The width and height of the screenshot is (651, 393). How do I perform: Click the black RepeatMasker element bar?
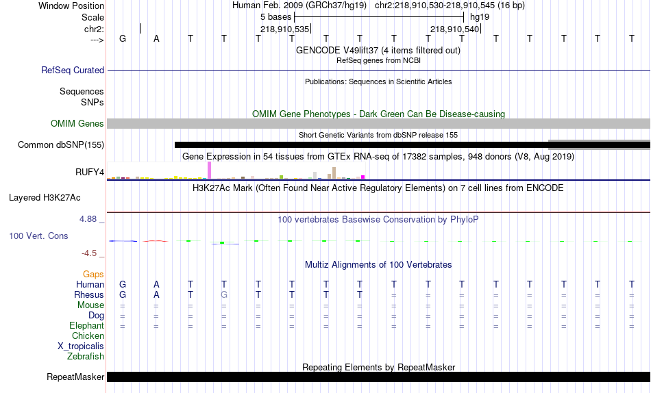[x=379, y=377]
